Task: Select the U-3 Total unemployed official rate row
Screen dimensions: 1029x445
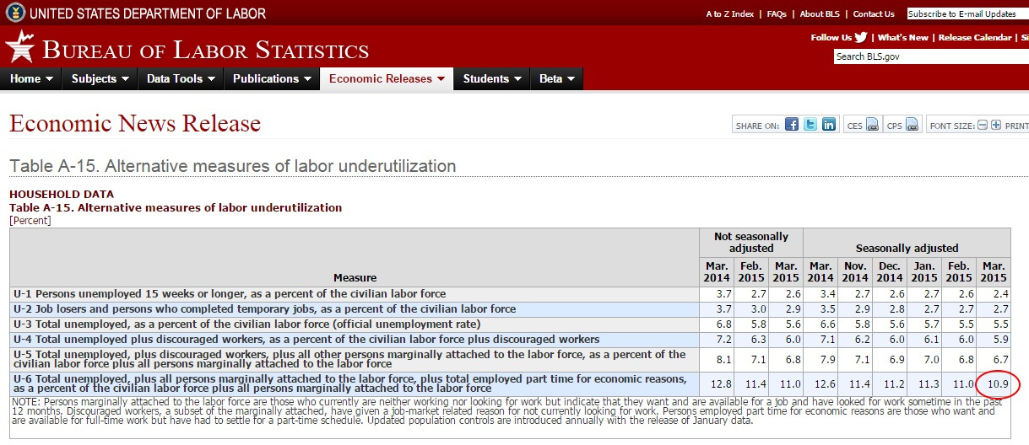Action: (x=246, y=324)
